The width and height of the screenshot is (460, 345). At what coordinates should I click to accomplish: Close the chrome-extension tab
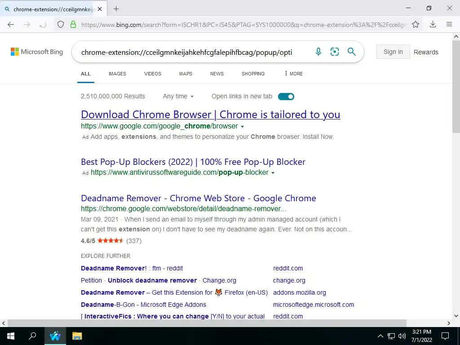click(x=100, y=9)
